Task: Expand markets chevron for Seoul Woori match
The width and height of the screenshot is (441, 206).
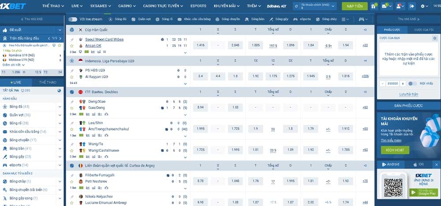Action: (185, 52)
